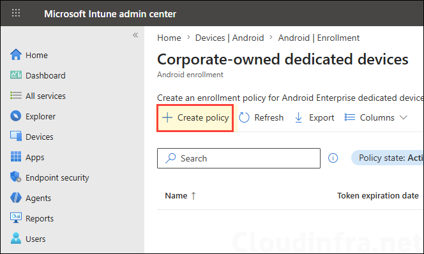
Task: Open Reports from the sidebar
Action: click(40, 219)
